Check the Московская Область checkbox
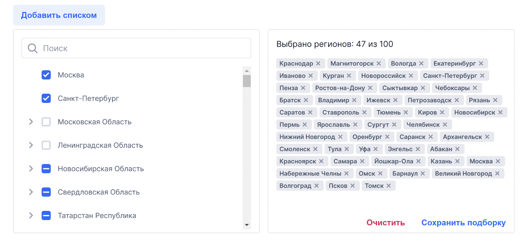The width and height of the screenshot is (523, 241). (46, 122)
